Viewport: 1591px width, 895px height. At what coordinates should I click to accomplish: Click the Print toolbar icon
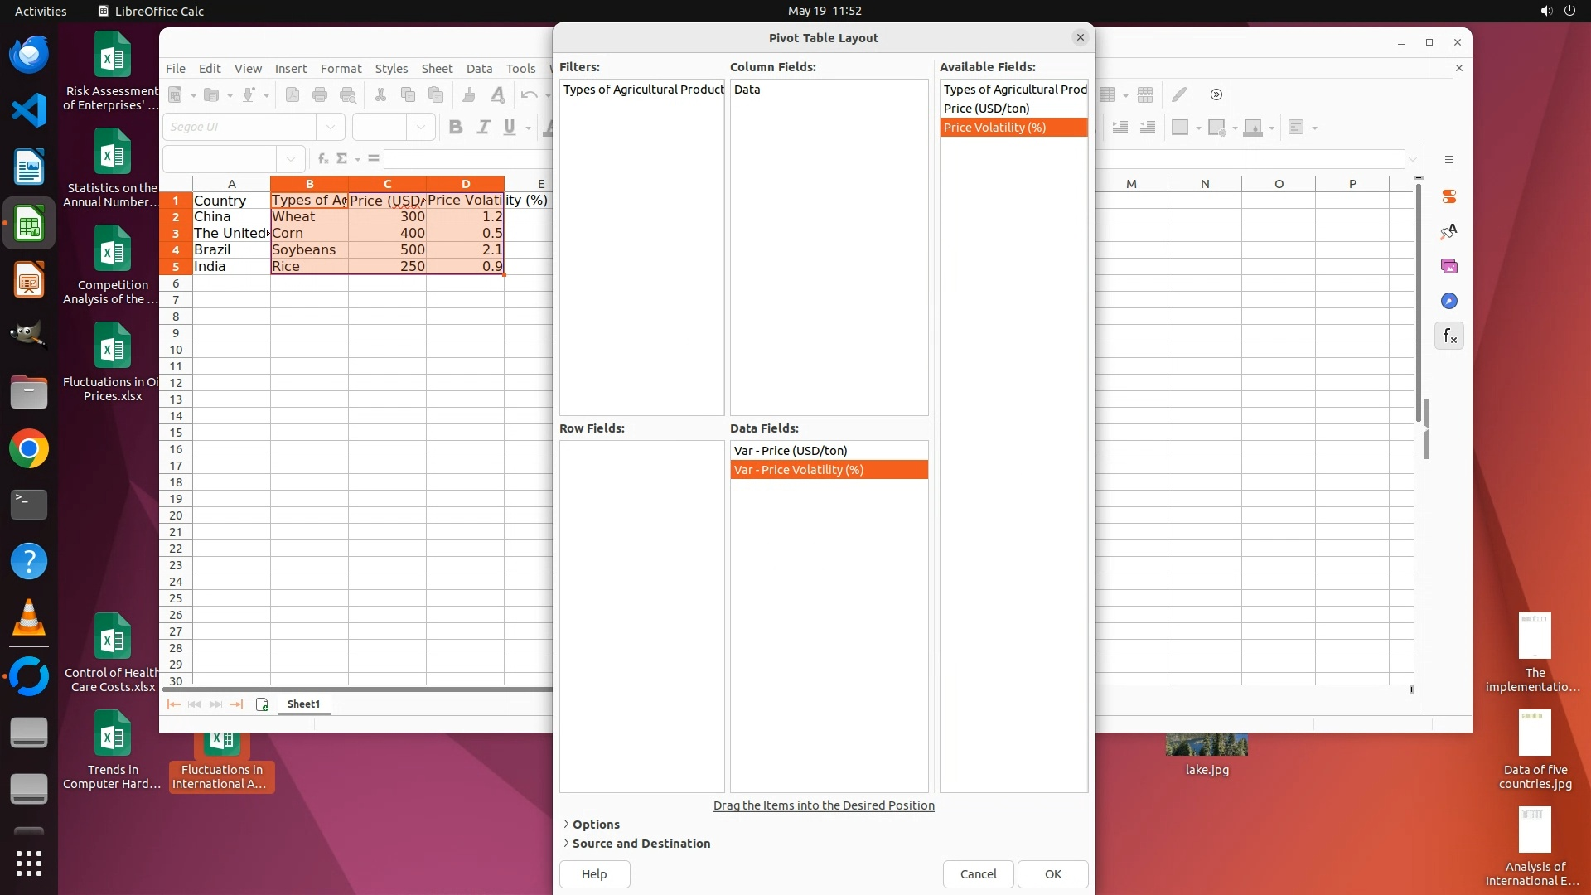click(320, 95)
